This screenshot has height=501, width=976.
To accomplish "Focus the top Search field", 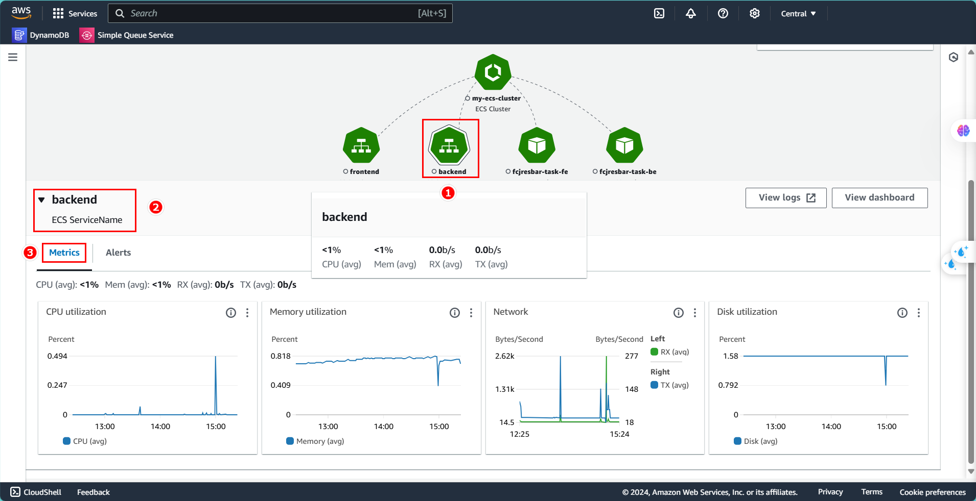I will click(280, 13).
